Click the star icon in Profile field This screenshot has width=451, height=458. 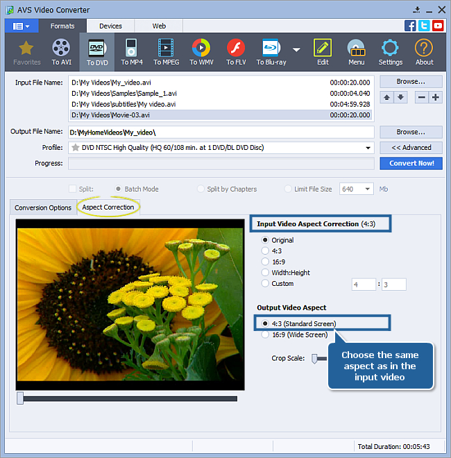pyautogui.click(x=76, y=148)
